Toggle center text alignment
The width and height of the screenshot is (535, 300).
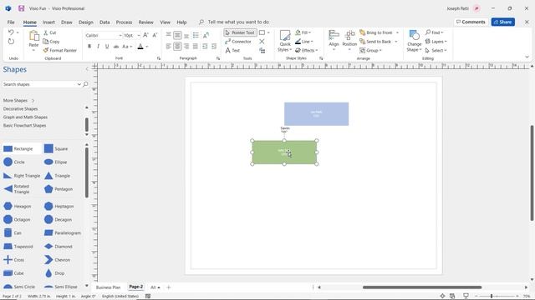[177, 47]
